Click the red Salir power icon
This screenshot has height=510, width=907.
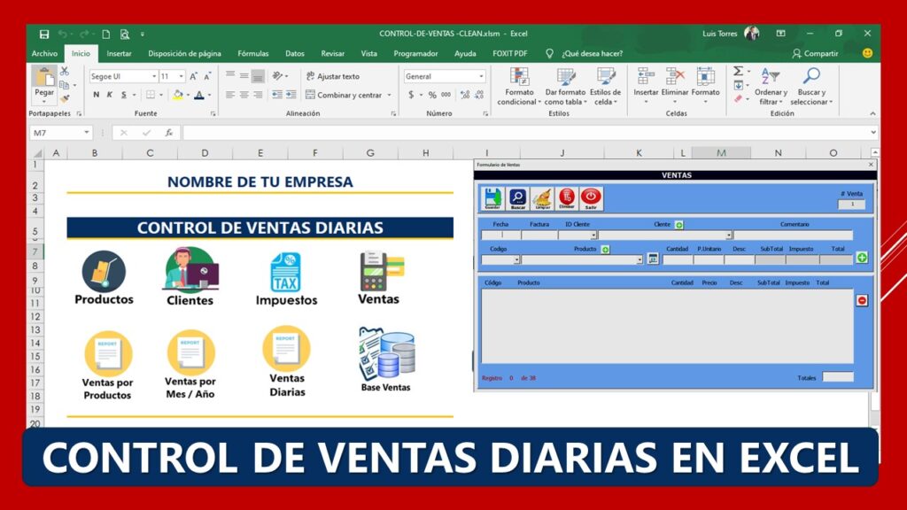(x=591, y=196)
